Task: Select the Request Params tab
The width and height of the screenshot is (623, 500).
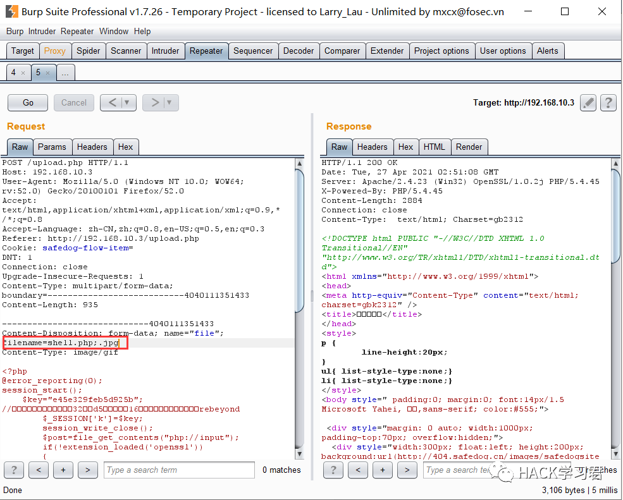Action: click(x=52, y=147)
